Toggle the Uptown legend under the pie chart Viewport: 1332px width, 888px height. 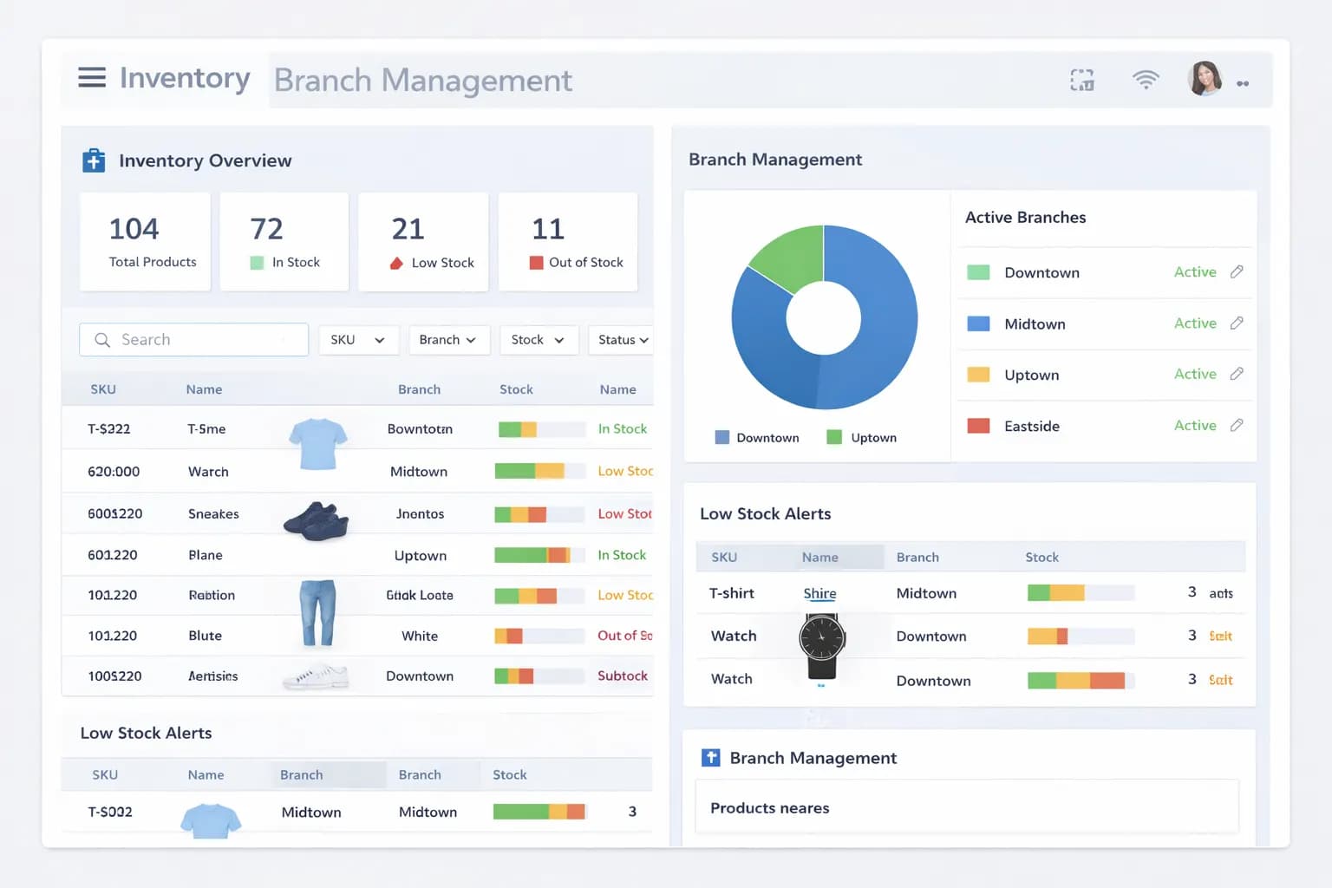click(861, 437)
